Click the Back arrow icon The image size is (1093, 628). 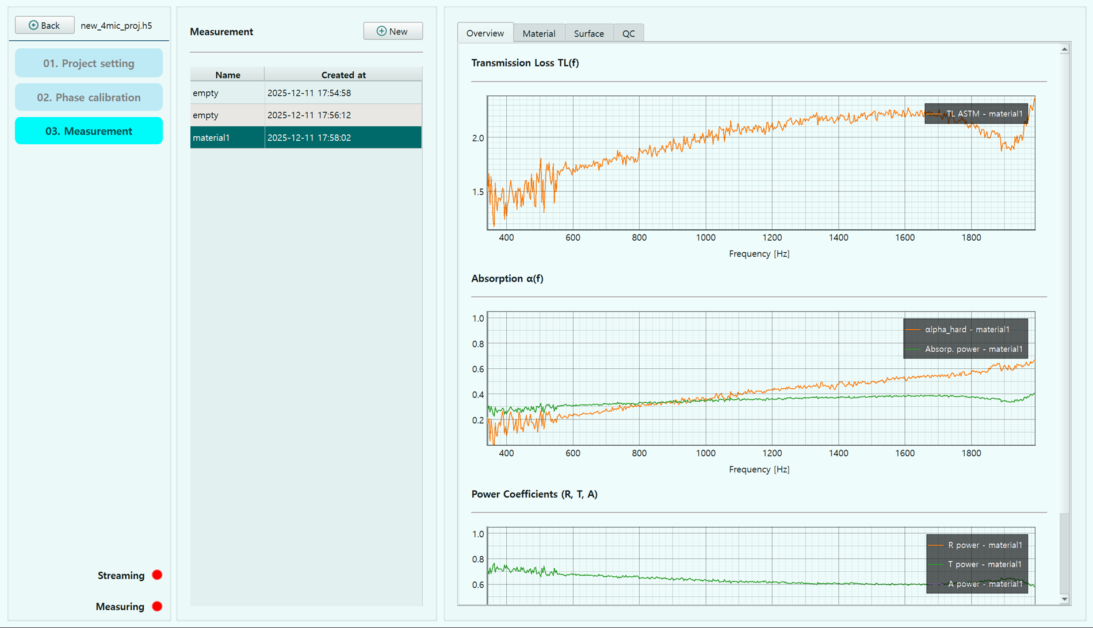pos(33,25)
